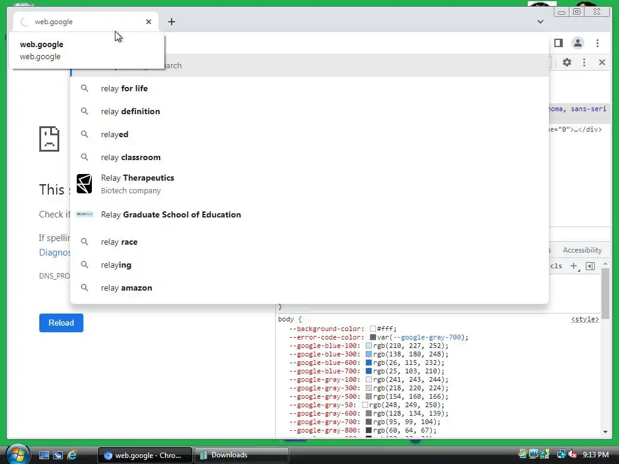Click the --google-gray-500 color swatch

pyautogui.click(x=369, y=396)
